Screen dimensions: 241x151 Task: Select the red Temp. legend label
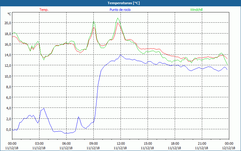(x=44, y=10)
